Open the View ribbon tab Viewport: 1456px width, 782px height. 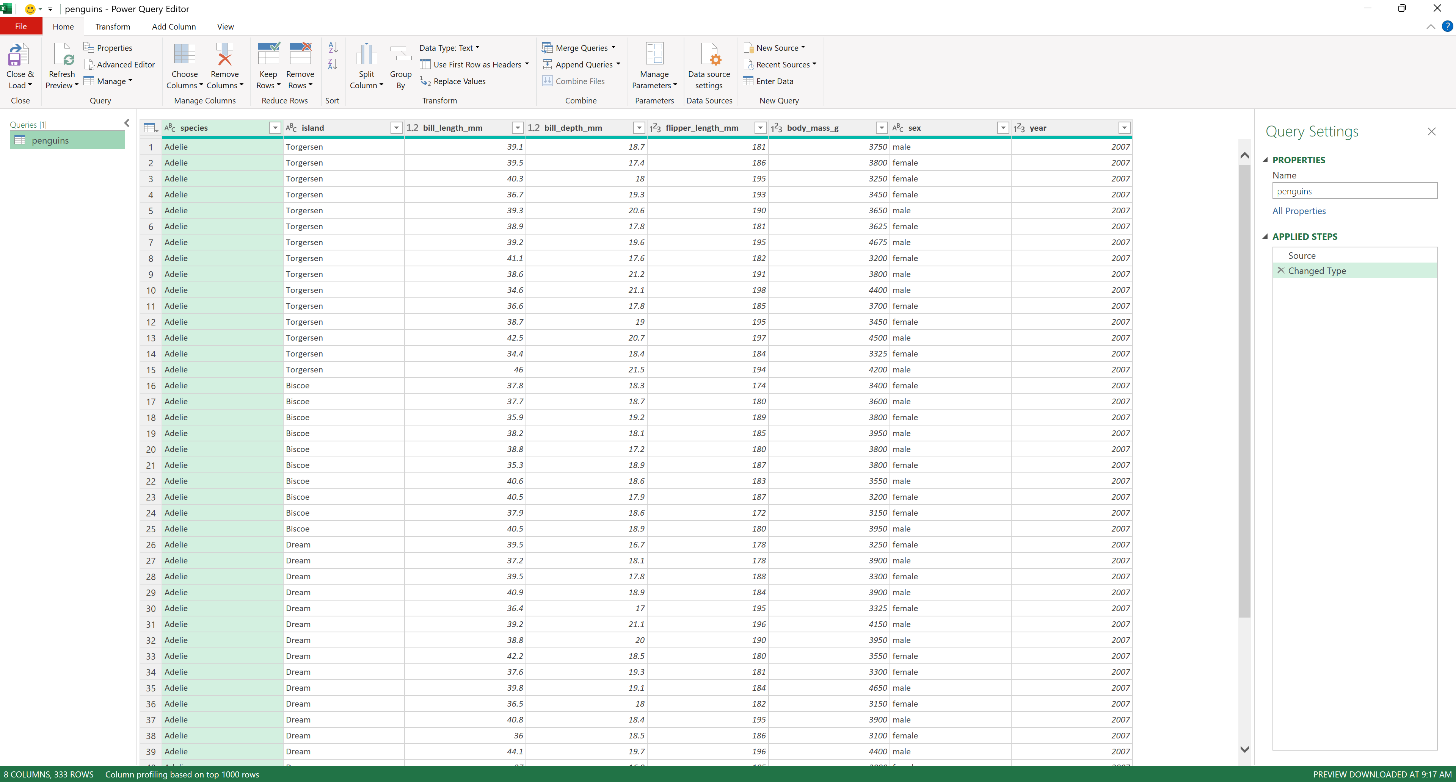click(x=225, y=27)
